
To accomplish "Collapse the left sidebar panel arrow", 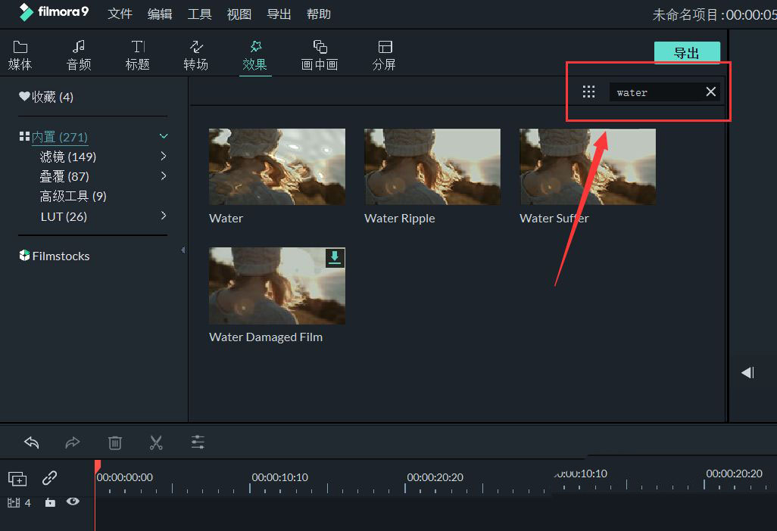I will tap(183, 250).
